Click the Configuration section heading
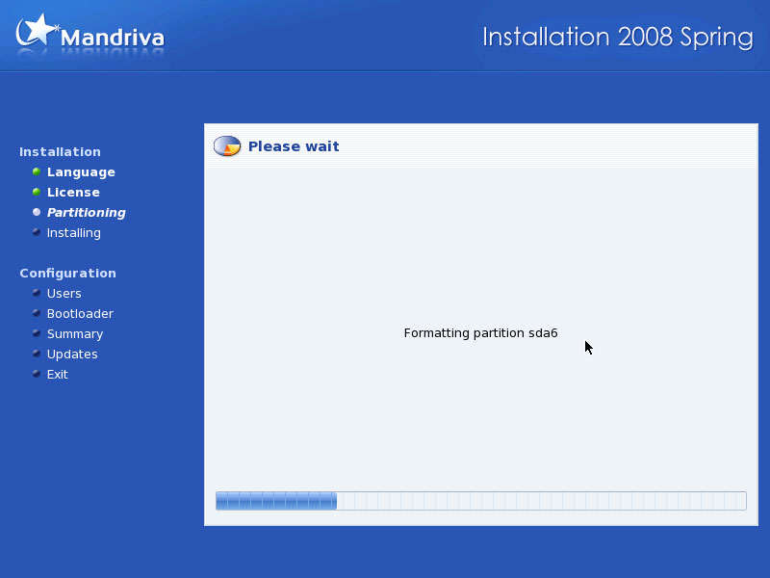This screenshot has width=770, height=578. tap(67, 274)
